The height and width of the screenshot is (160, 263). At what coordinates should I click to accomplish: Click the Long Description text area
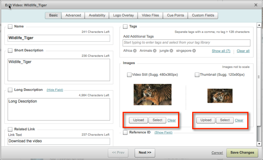(x=59, y=109)
